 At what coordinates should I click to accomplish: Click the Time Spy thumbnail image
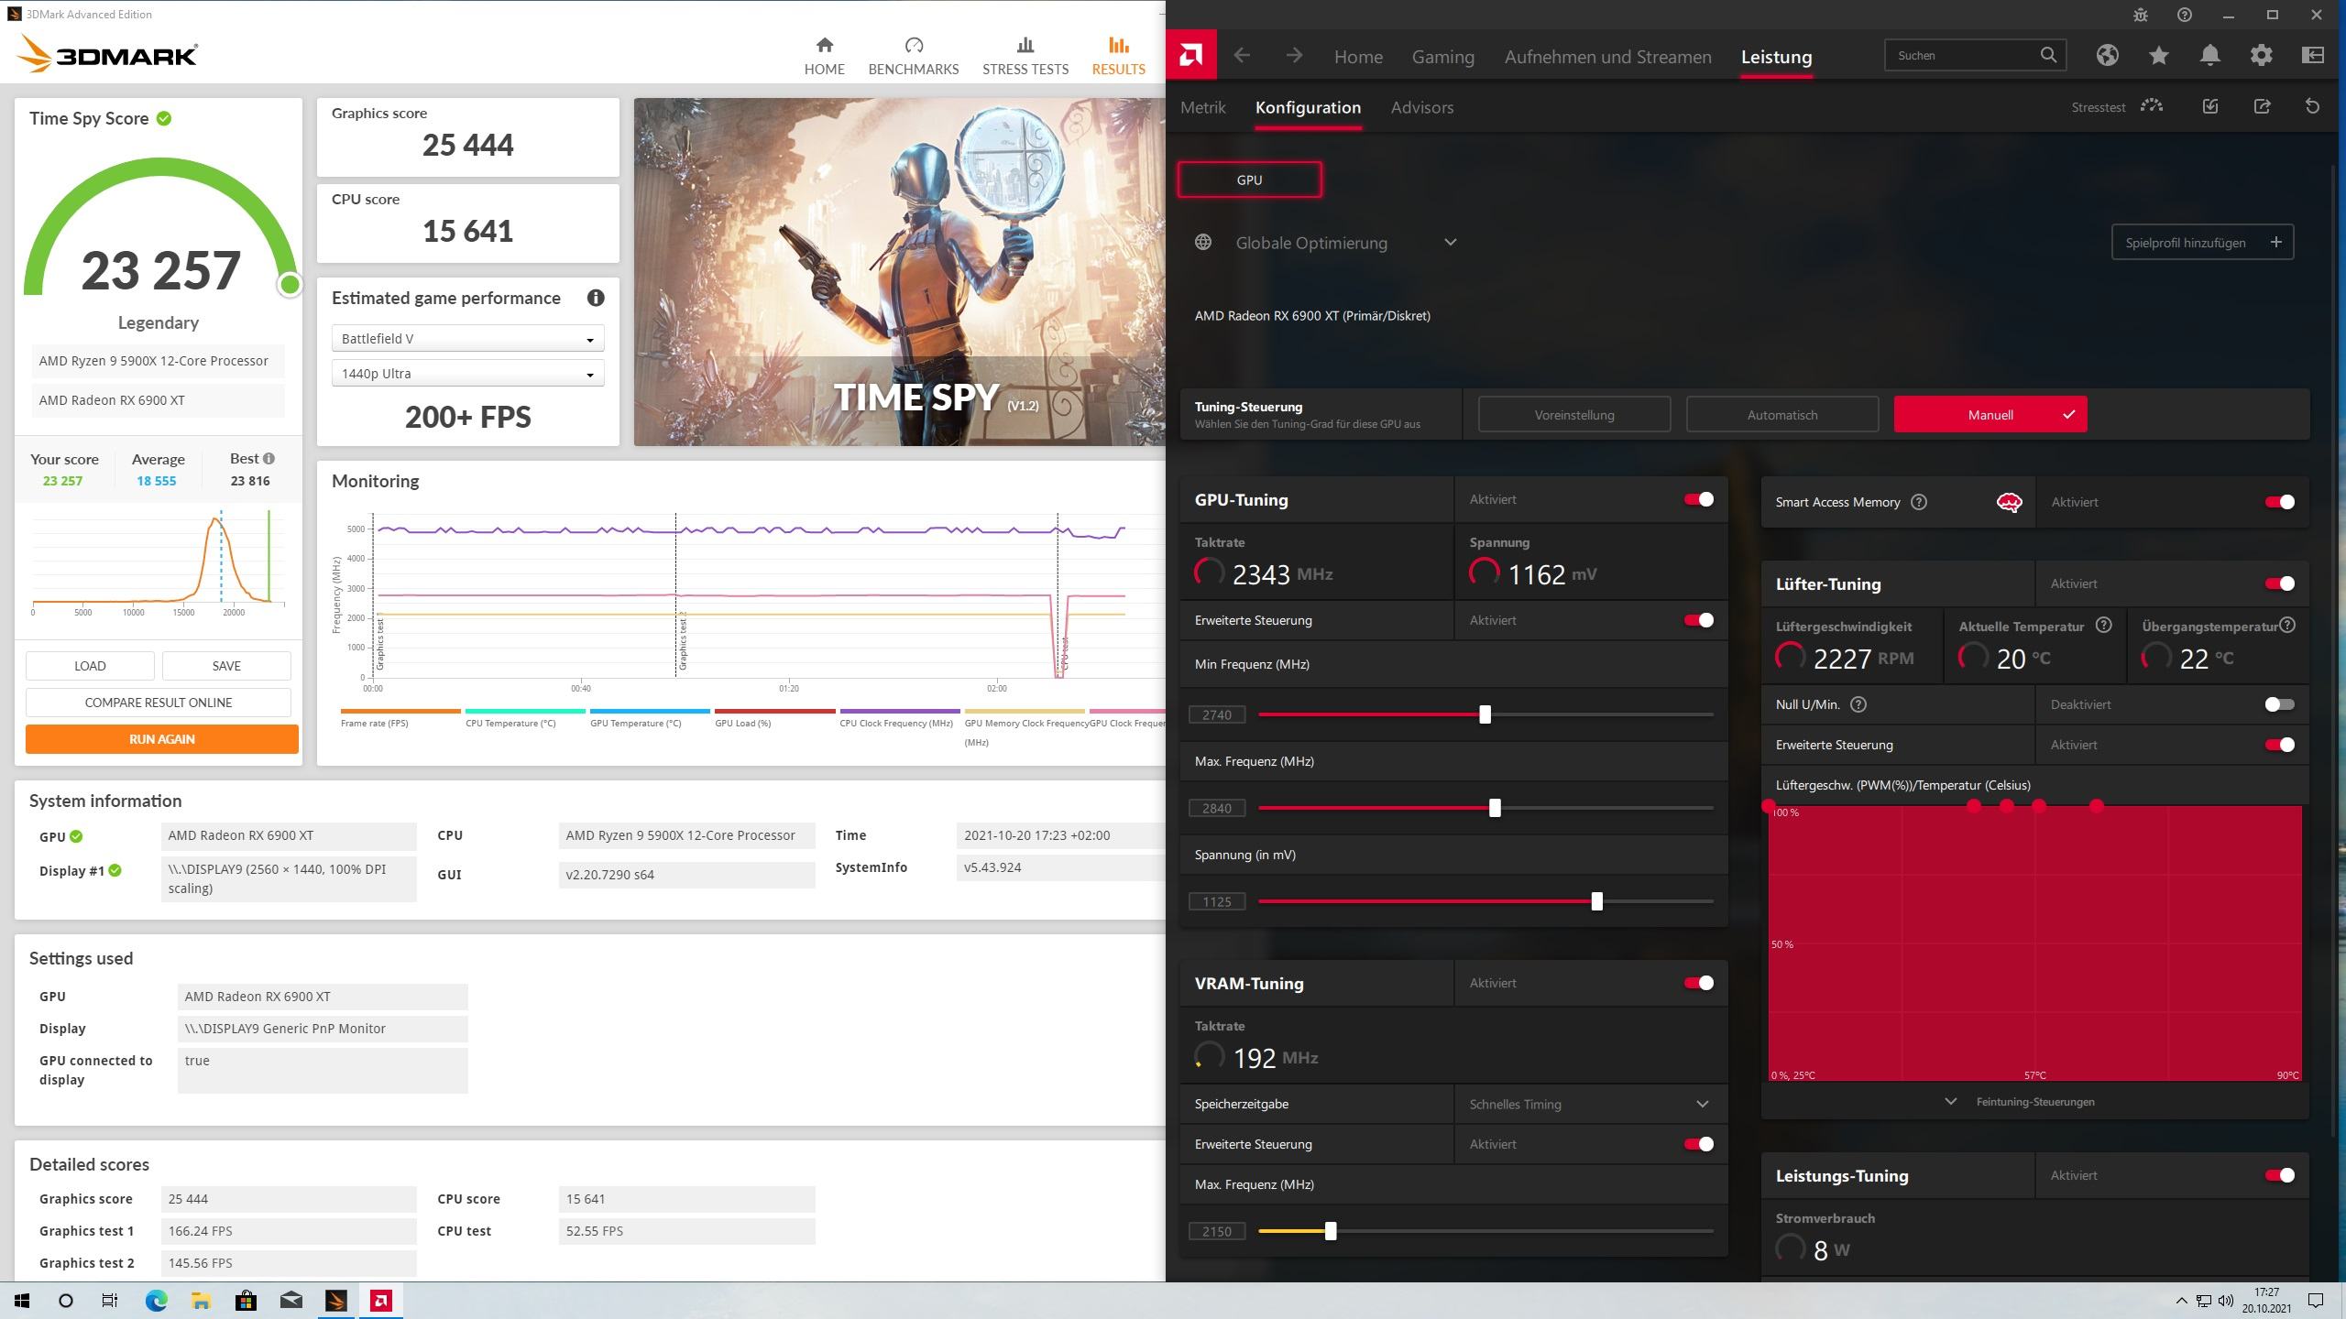coord(899,272)
